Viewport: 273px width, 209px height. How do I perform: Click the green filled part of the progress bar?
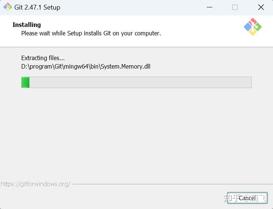[25, 82]
